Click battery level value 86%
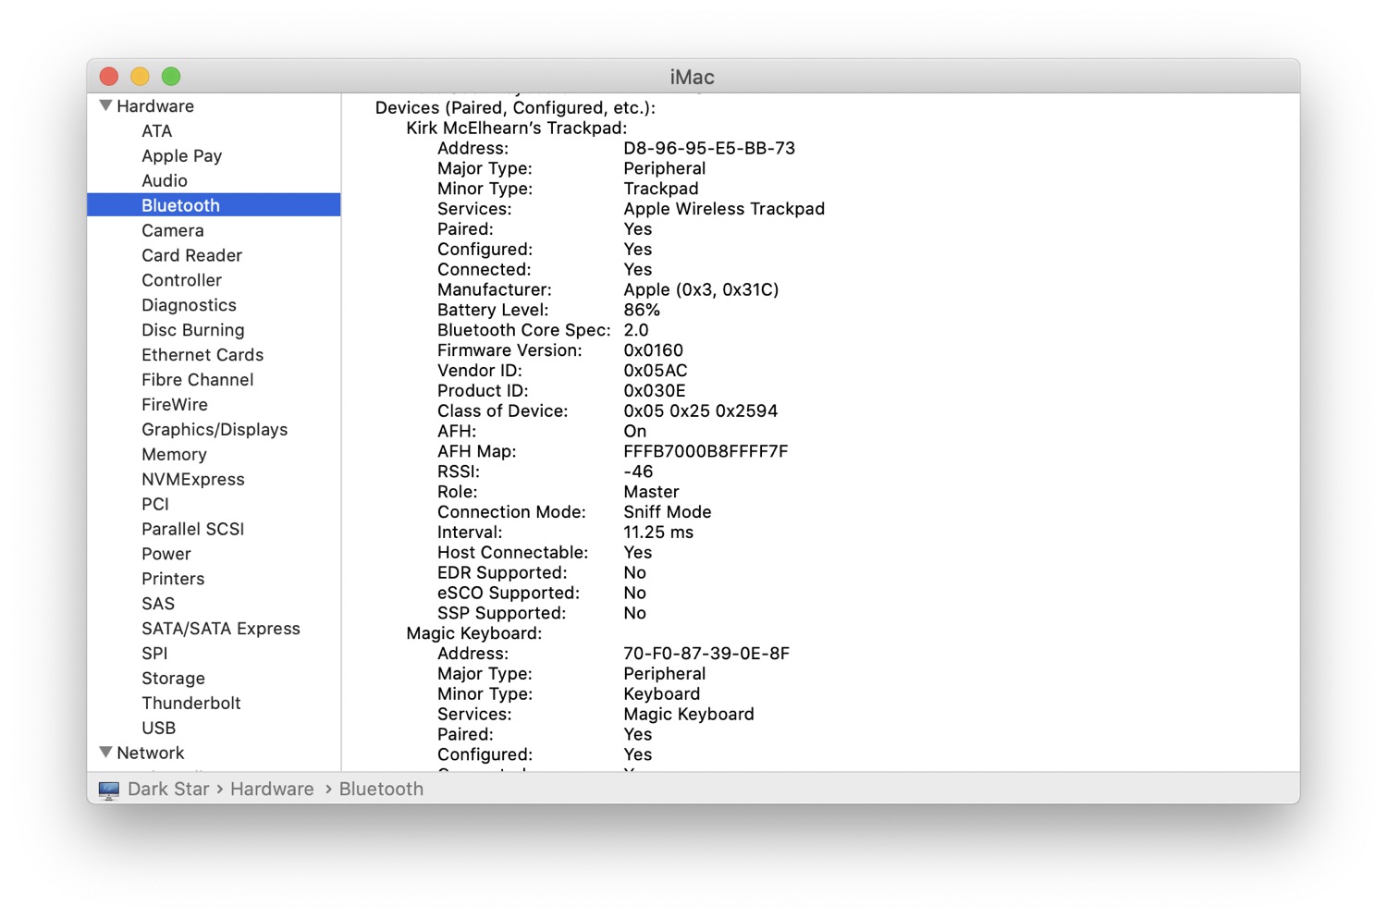This screenshot has height=919, width=1387. tap(642, 311)
